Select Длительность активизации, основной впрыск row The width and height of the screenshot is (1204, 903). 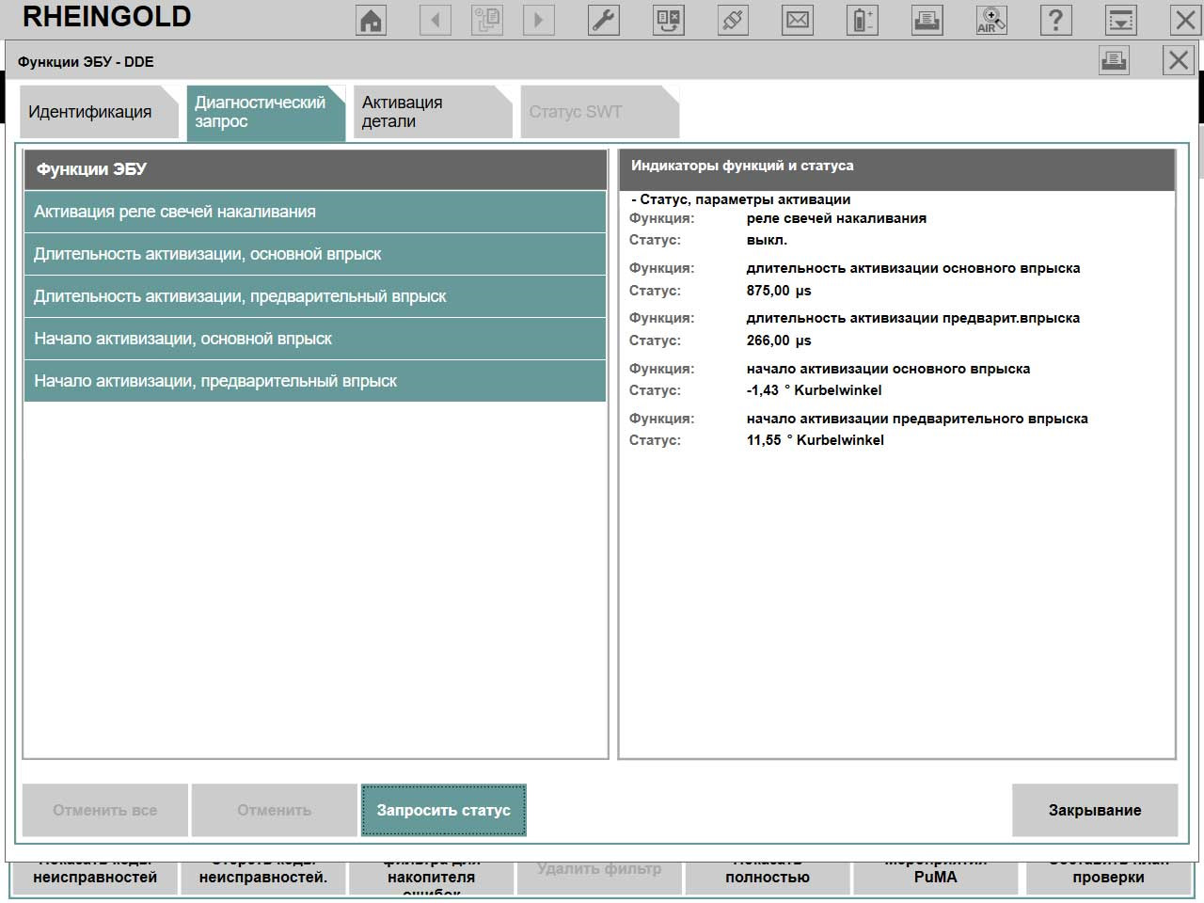click(x=315, y=254)
